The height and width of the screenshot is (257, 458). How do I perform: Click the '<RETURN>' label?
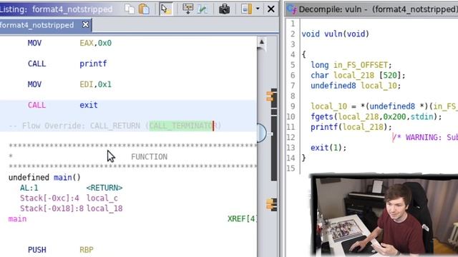(104, 188)
